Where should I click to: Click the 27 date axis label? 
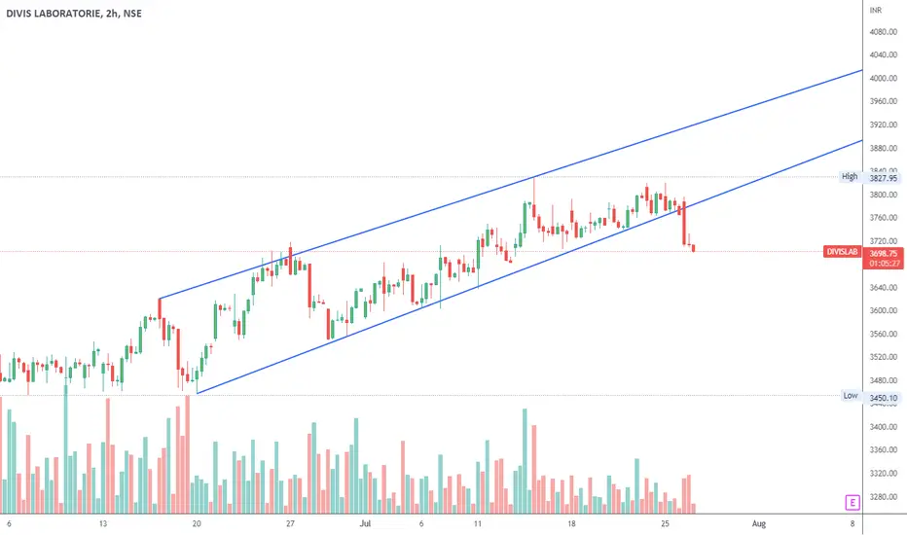pyautogui.click(x=290, y=523)
